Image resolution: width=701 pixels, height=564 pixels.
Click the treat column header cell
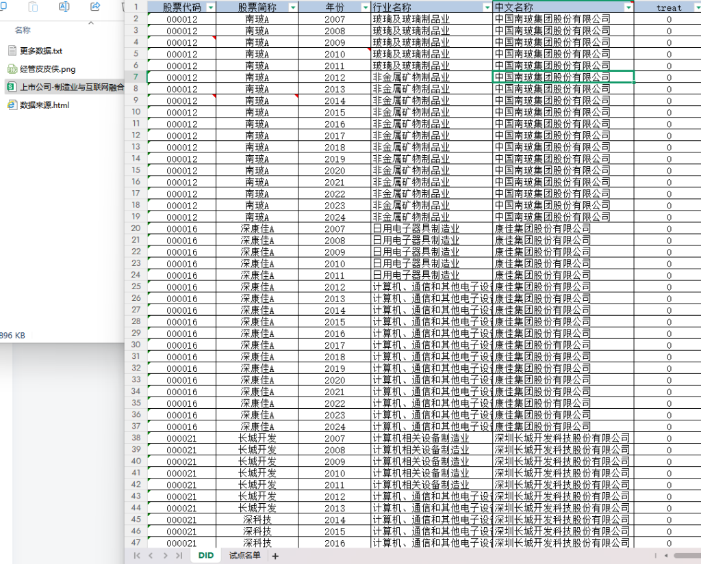click(669, 8)
